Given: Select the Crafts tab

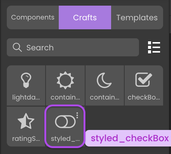Looking at the screenshot, I should click(85, 17).
